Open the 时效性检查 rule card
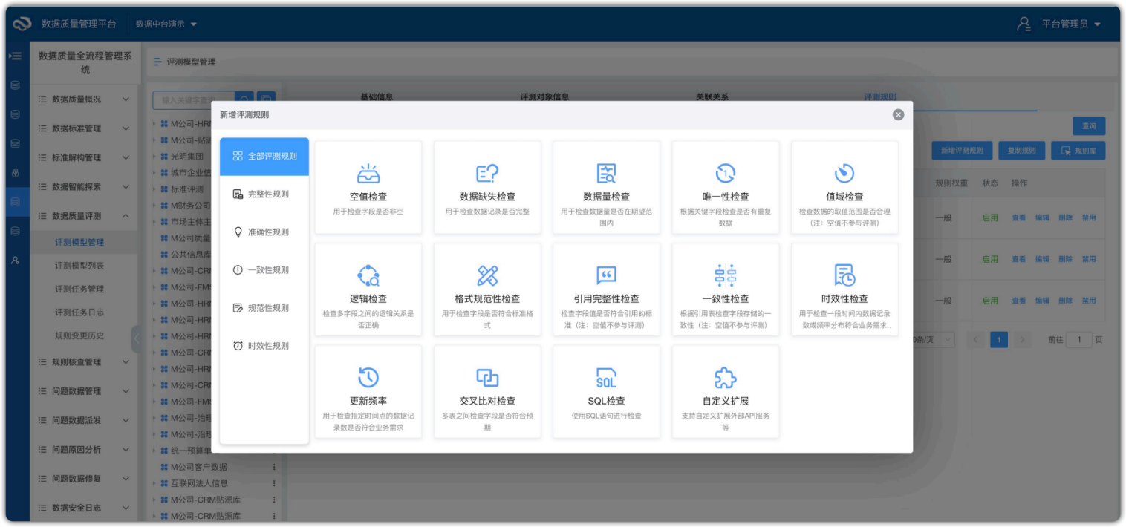 844,289
